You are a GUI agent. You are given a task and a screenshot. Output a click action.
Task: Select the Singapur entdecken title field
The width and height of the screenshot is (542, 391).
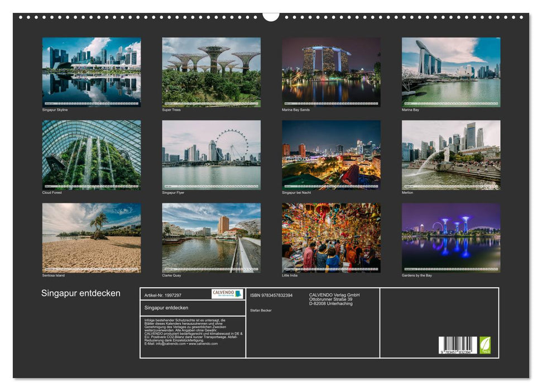click(x=167, y=309)
